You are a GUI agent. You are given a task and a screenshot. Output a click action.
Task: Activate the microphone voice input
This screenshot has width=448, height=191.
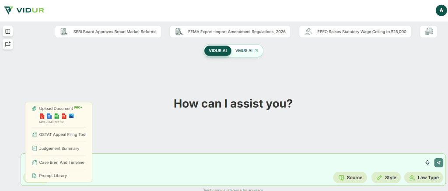(427, 163)
